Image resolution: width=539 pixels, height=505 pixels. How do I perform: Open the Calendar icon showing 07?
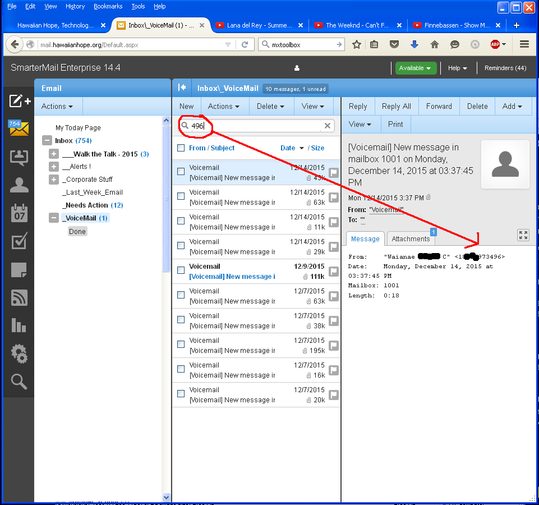pos(19,213)
